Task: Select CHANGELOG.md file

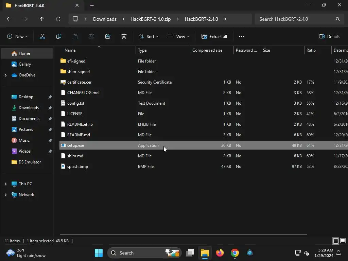Action: click(x=204, y=93)
